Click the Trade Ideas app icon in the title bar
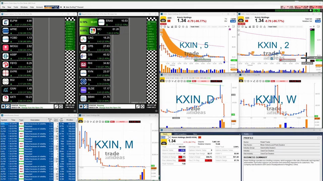Viewport: 323px width, 181px height. coord(2,3)
